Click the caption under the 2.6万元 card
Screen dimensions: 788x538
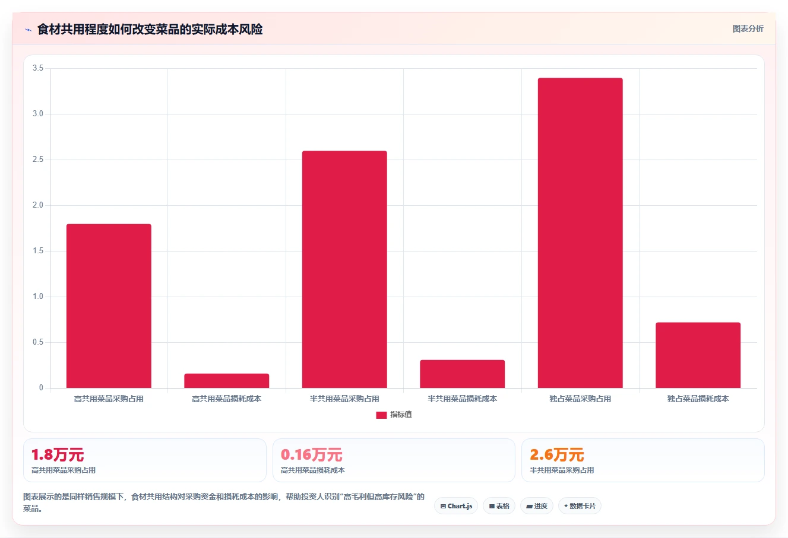point(562,470)
